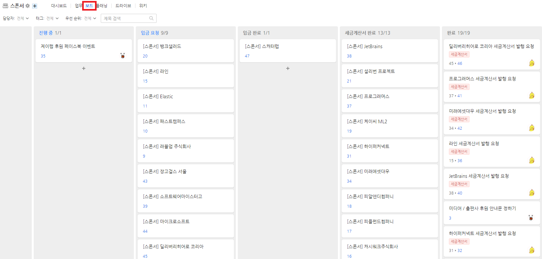The height and width of the screenshot is (259, 542).
Task: Click the 입금 요청 column title
Action: (150, 33)
